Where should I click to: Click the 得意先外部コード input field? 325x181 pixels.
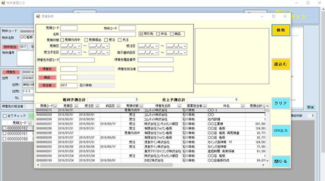(77, 60)
